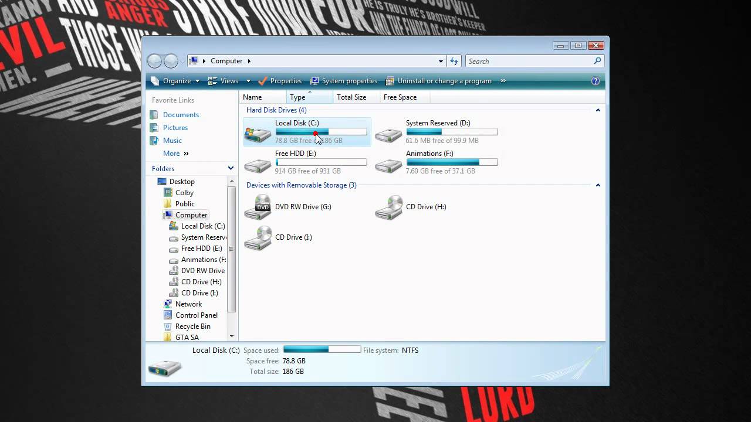
Task: Open the Organize menu
Action: click(175, 81)
